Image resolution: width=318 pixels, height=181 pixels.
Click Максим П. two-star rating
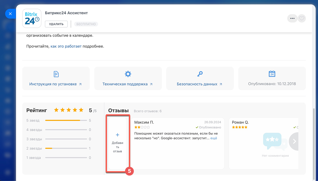click(x=142, y=127)
